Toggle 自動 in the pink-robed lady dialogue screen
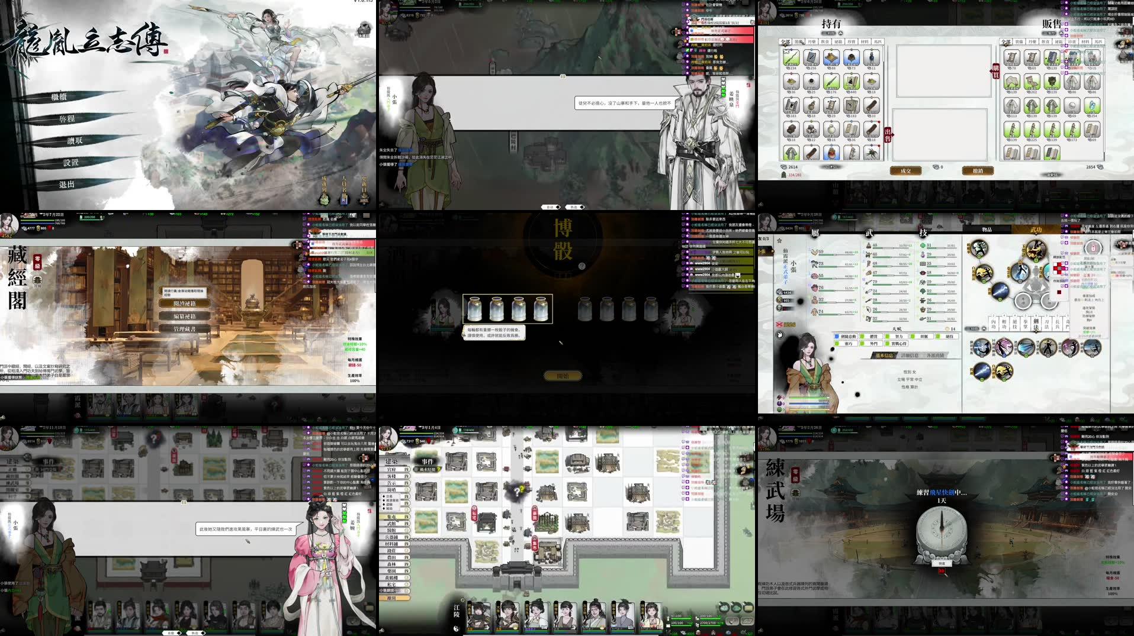This screenshot has height=636, width=1134. (172, 633)
